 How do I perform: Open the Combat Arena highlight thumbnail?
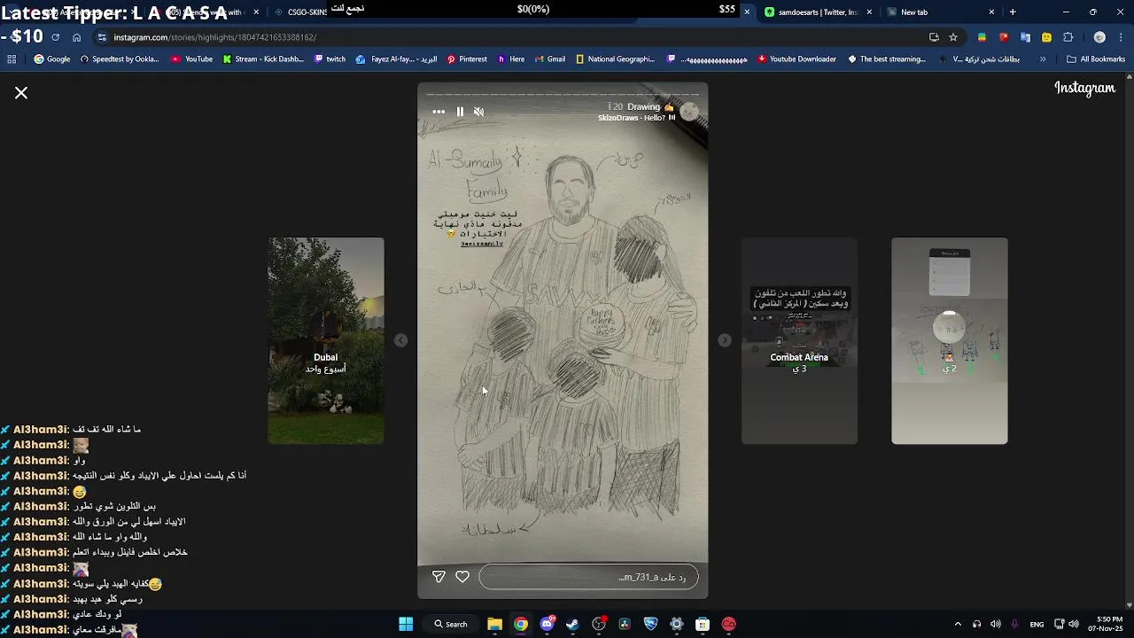(x=799, y=340)
